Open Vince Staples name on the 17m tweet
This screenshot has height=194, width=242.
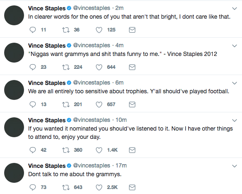pyautogui.click(x=47, y=166)
